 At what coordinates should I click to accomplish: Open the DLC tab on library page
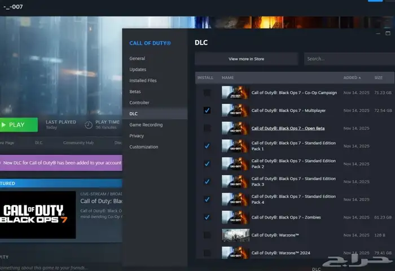click(39, 143)
